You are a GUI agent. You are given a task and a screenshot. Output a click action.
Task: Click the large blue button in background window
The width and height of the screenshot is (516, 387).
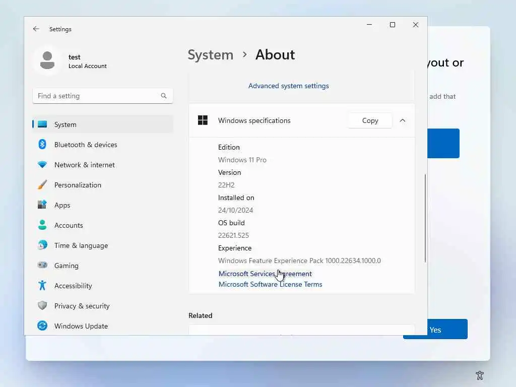coord(443,143)
